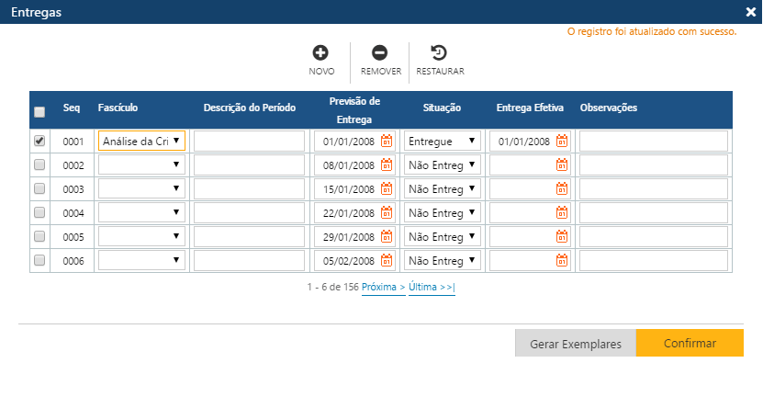Close the Entregas dialog
The width and height of the screenshot is (763, 397).
tap(750, 12)
